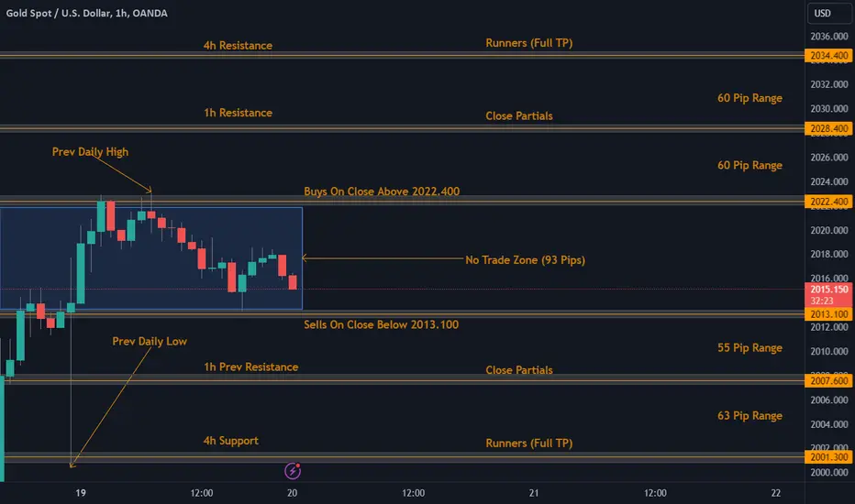Screen dimensions: 855x504
Task: Click the blue No Trade Zone rectangle
Action: tap(151, 258)
